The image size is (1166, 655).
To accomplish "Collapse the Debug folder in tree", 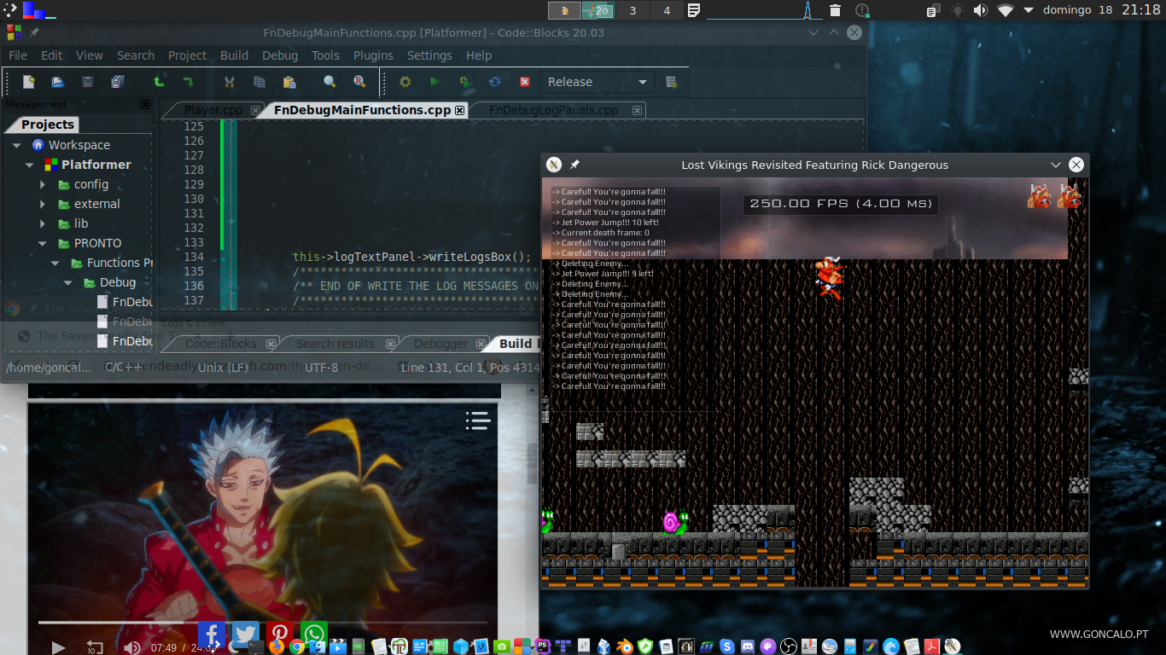I will coord(68,282).
